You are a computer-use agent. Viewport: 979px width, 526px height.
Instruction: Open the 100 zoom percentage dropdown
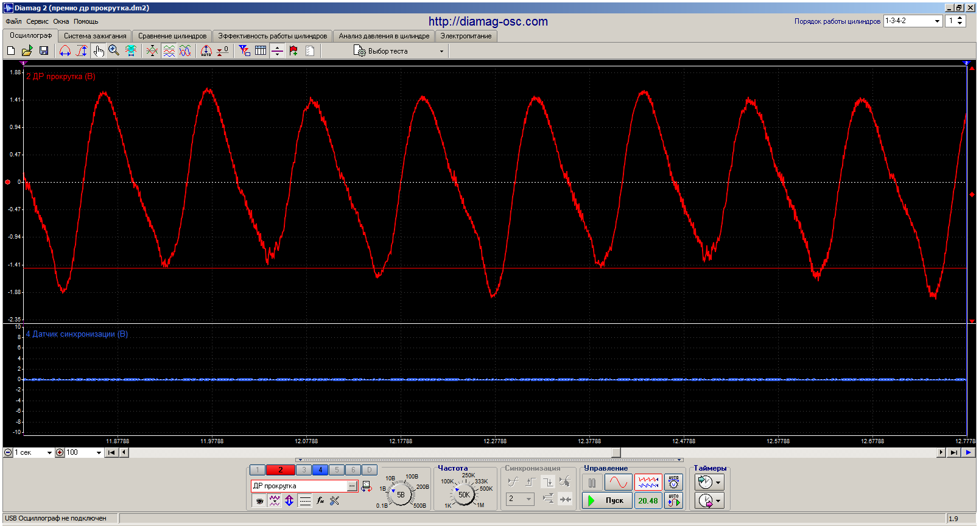[x=83, y=452]
